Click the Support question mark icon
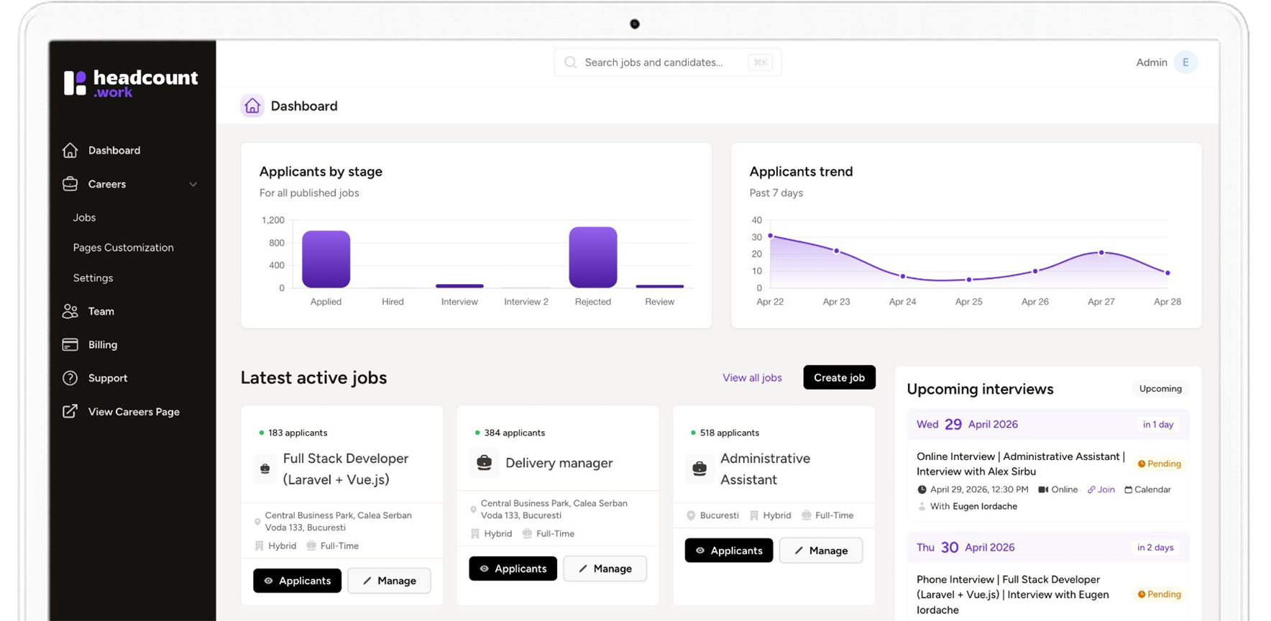The height and width of the screenshot is (621, 1271). pyautogui.click(x=70, y=378)
